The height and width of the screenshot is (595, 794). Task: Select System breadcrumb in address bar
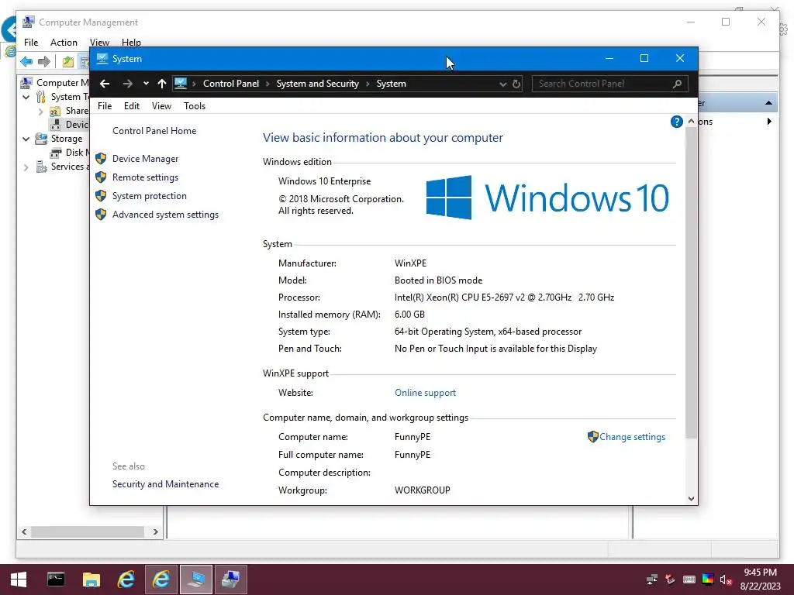(392, 84)
